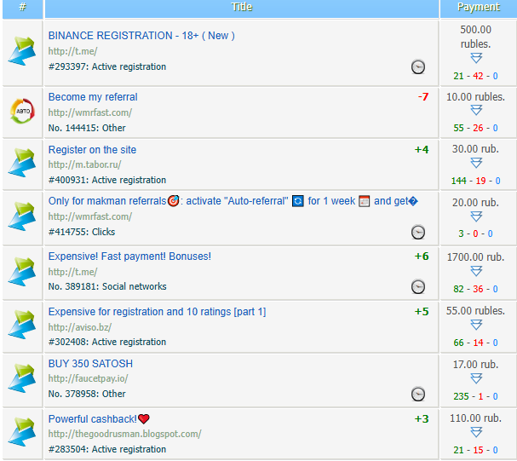Click #400931: Active registration text
The width and height of the screenshot is (517, 461).
[107, 180]
